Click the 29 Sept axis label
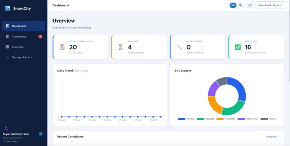The image size is (290, 146). (x=153, y=120)
